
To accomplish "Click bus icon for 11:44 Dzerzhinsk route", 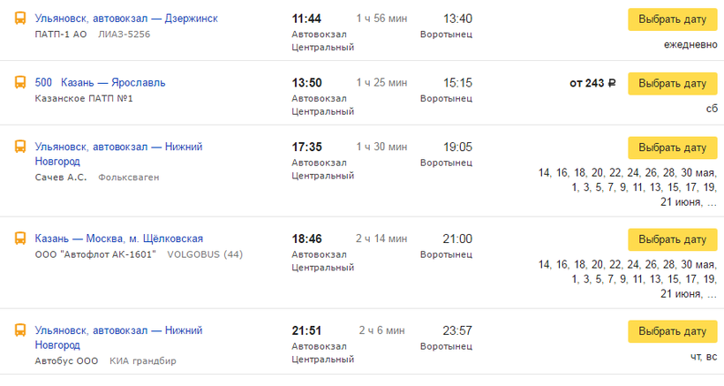I will pos(19,19).
